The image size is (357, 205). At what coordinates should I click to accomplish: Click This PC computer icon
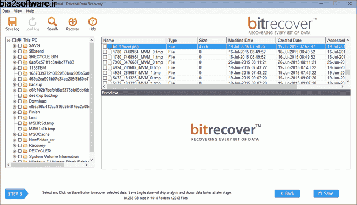(x=19, y=40)
